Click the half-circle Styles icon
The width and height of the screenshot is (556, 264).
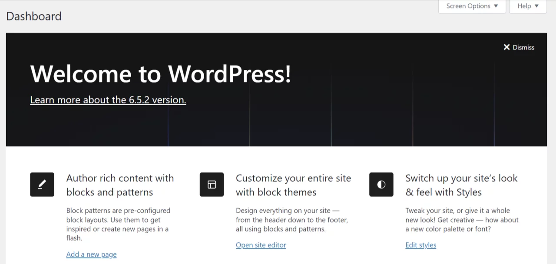381,185
